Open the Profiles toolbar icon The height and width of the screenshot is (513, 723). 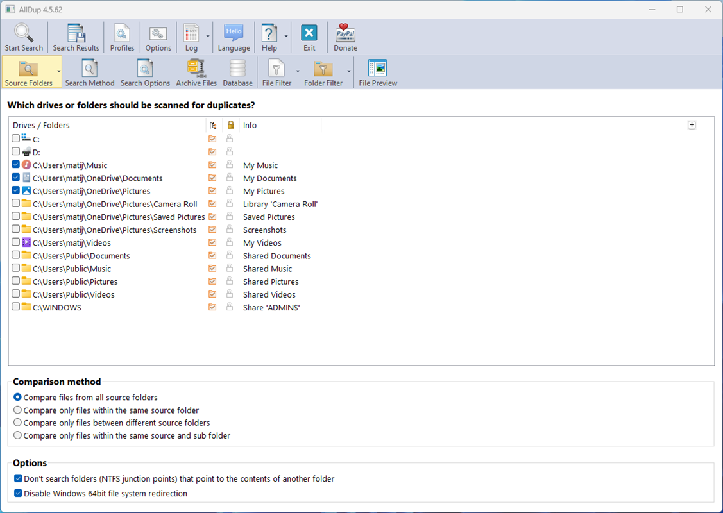tap(122, 33)
